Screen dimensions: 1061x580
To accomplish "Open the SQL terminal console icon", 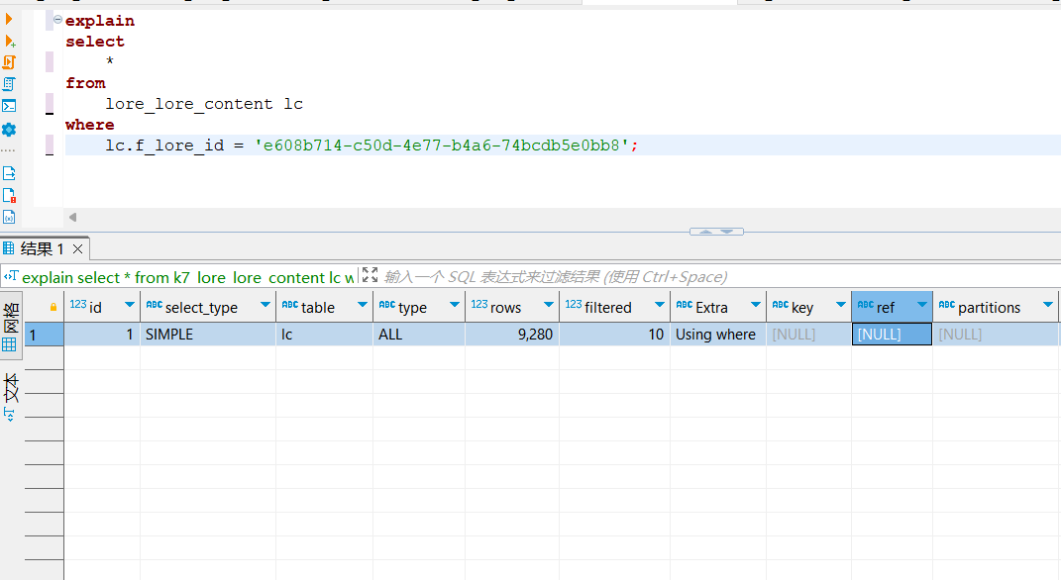I will point(9,106).
